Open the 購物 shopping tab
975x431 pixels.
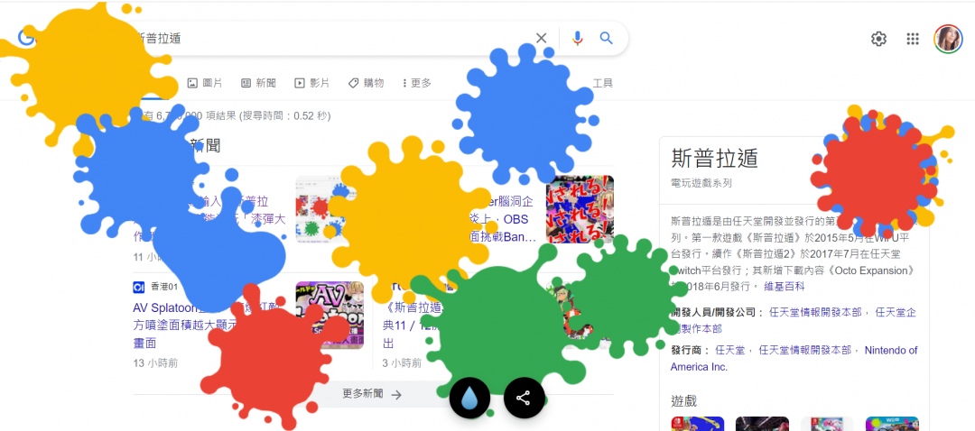coord(366,83)
